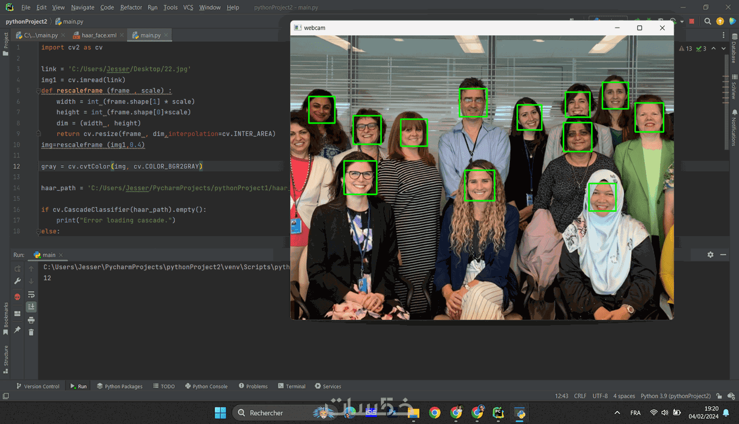The width and height of the screenshot is (739, 424).
Task: Click the red Stop icon in Run panel
Action: [17, 297]
